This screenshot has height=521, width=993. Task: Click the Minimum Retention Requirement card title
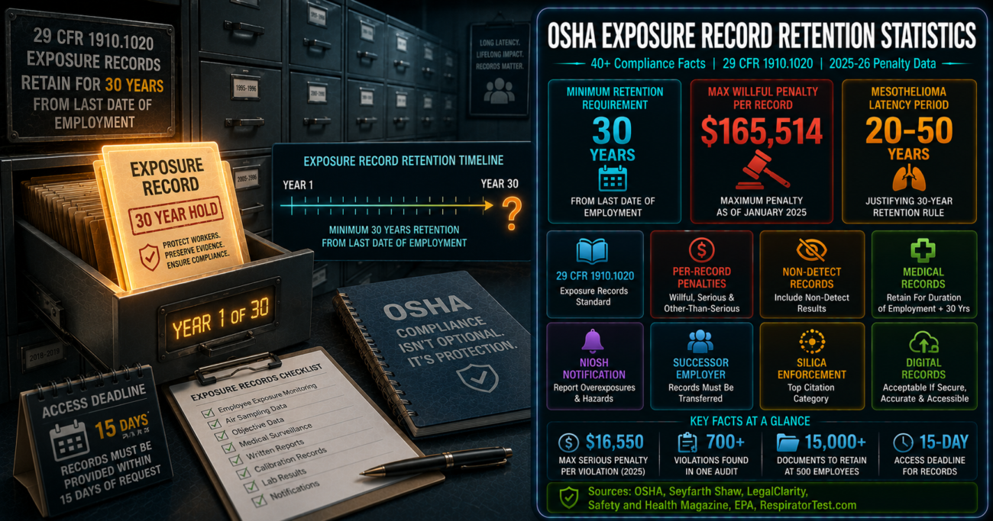coord(615,98)
